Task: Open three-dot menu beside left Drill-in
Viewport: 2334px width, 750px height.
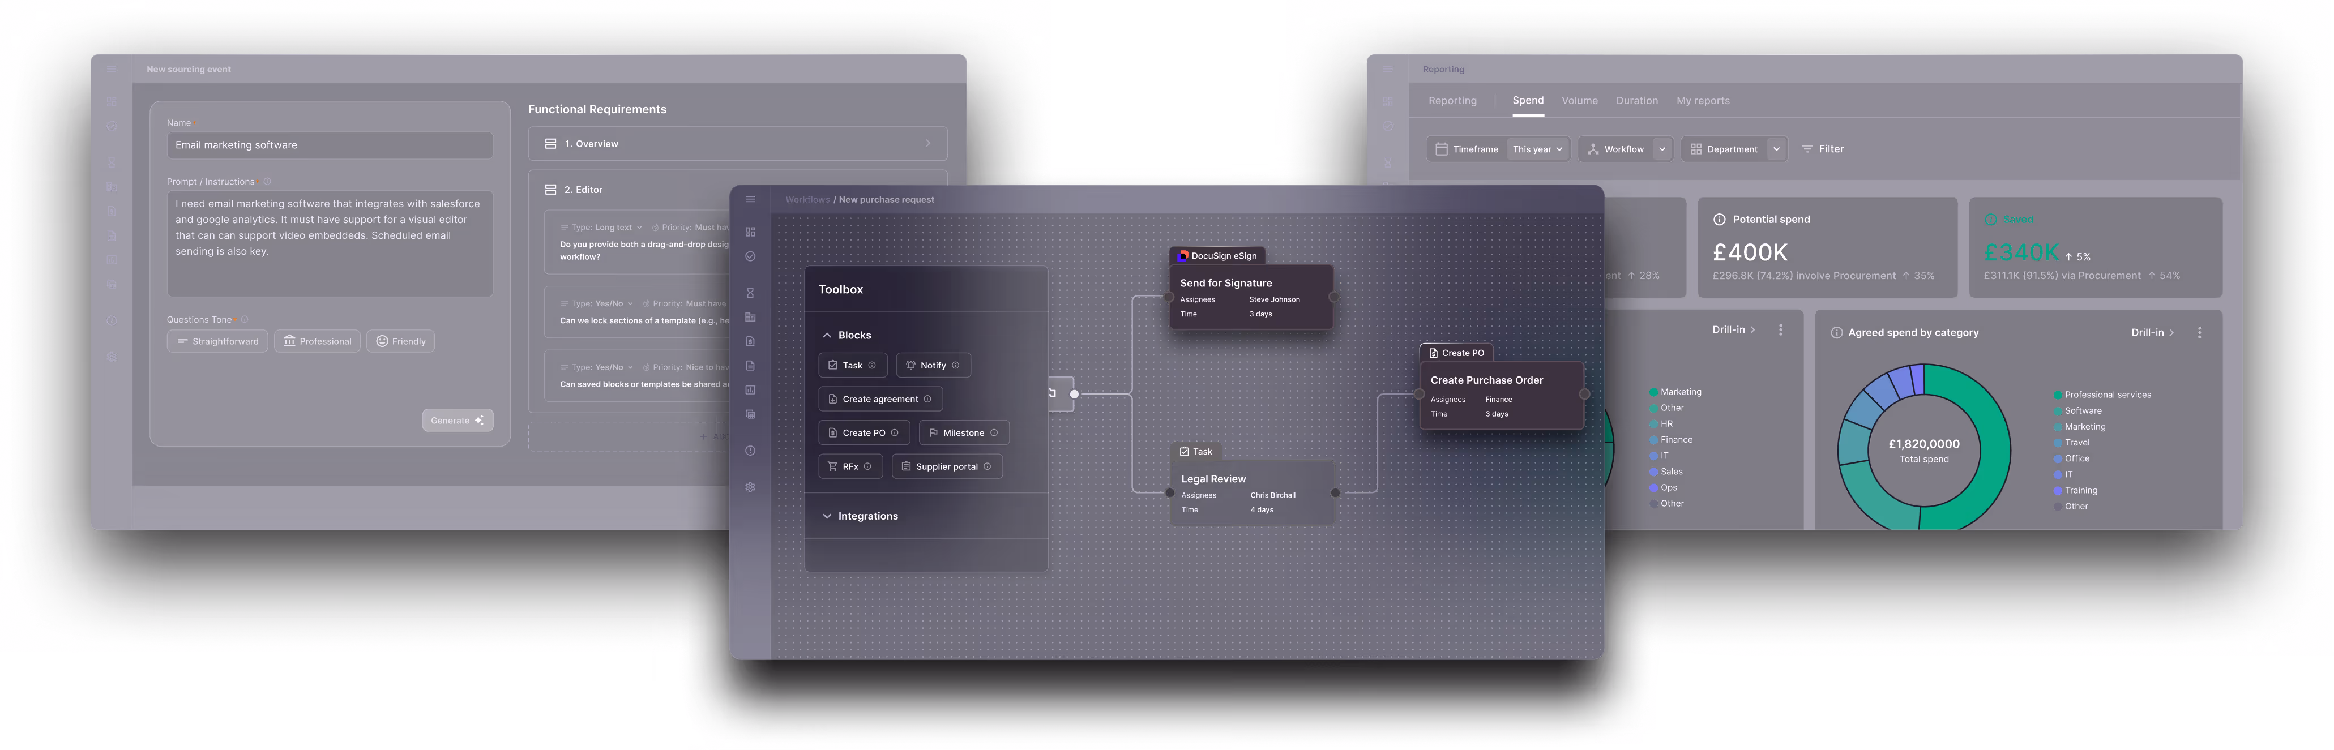Action: click(1781, 329)
